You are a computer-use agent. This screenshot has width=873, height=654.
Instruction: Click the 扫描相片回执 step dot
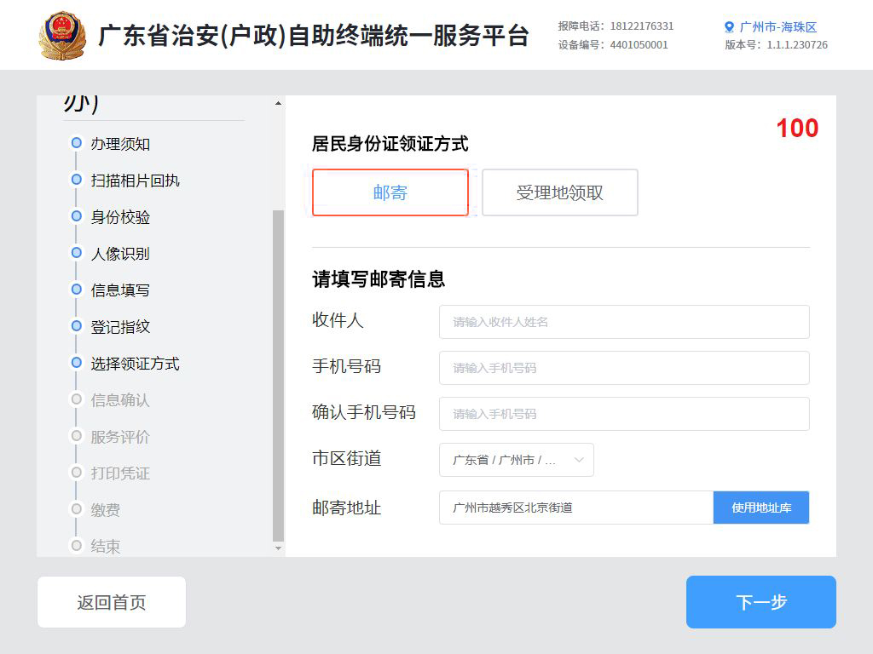point(77,180)
